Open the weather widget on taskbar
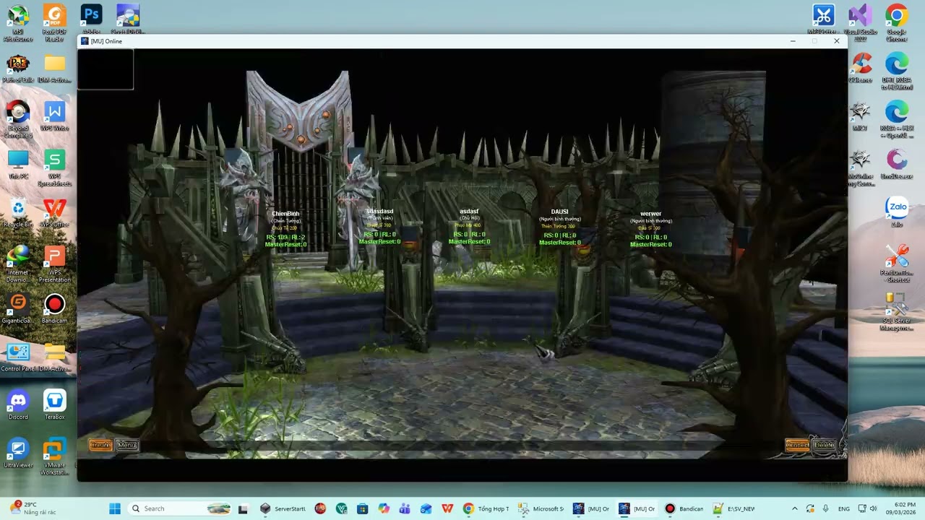This screenshot has height=520, width=925. tap(33, 508)
